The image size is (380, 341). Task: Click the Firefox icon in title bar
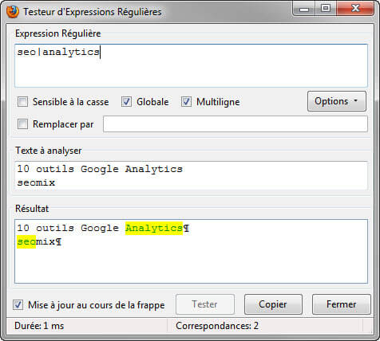[13, 12]
